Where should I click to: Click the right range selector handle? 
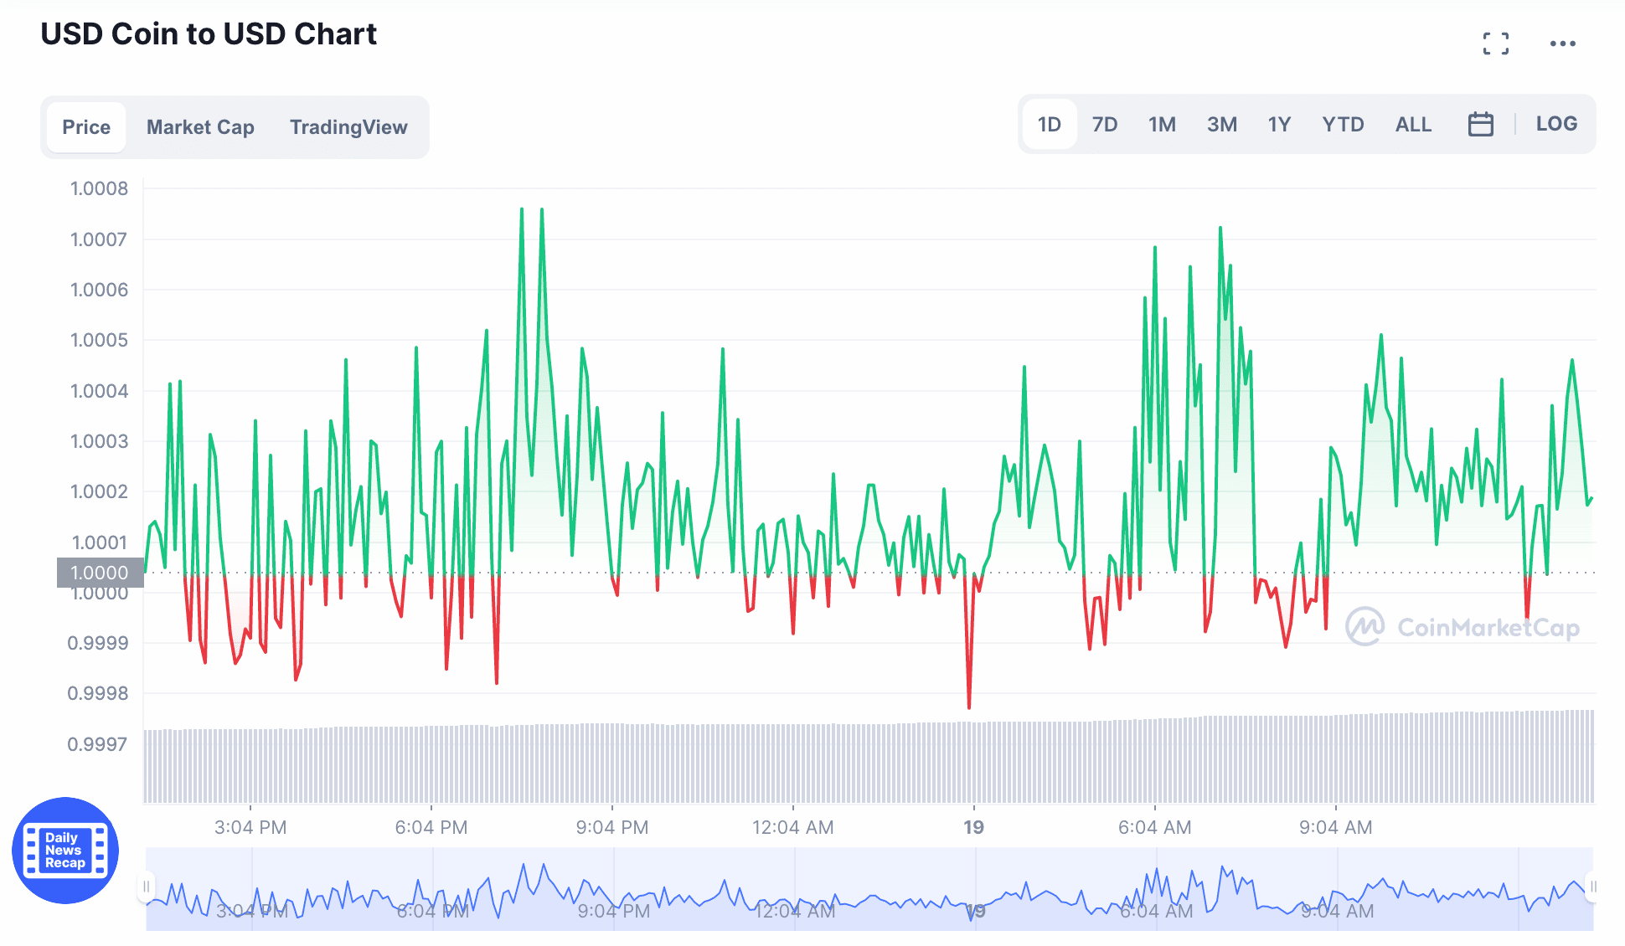(1592, 887)
